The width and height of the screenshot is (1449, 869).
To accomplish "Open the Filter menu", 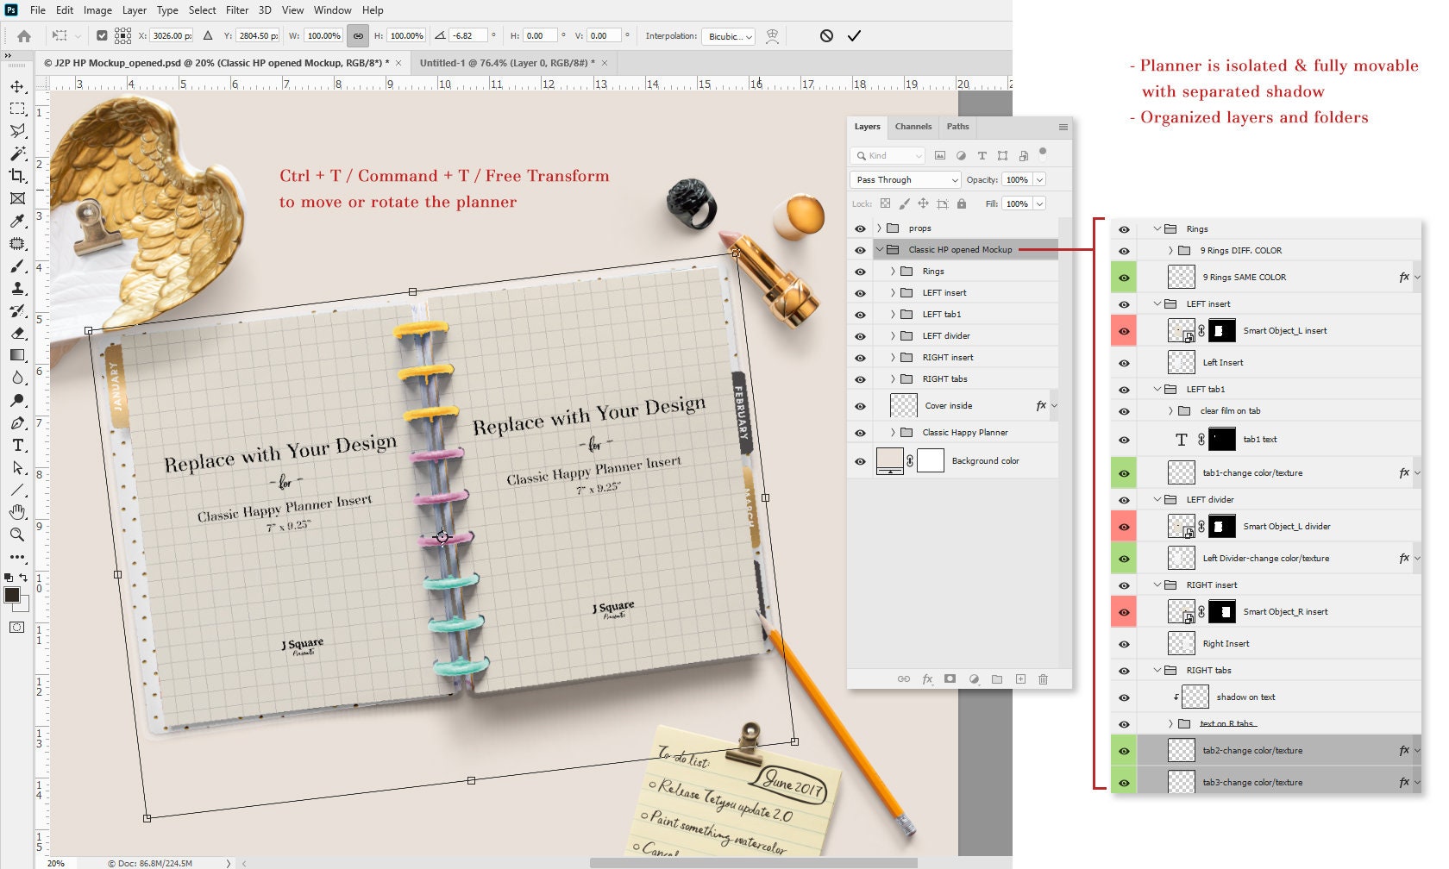I will click(x=237, y=10).
